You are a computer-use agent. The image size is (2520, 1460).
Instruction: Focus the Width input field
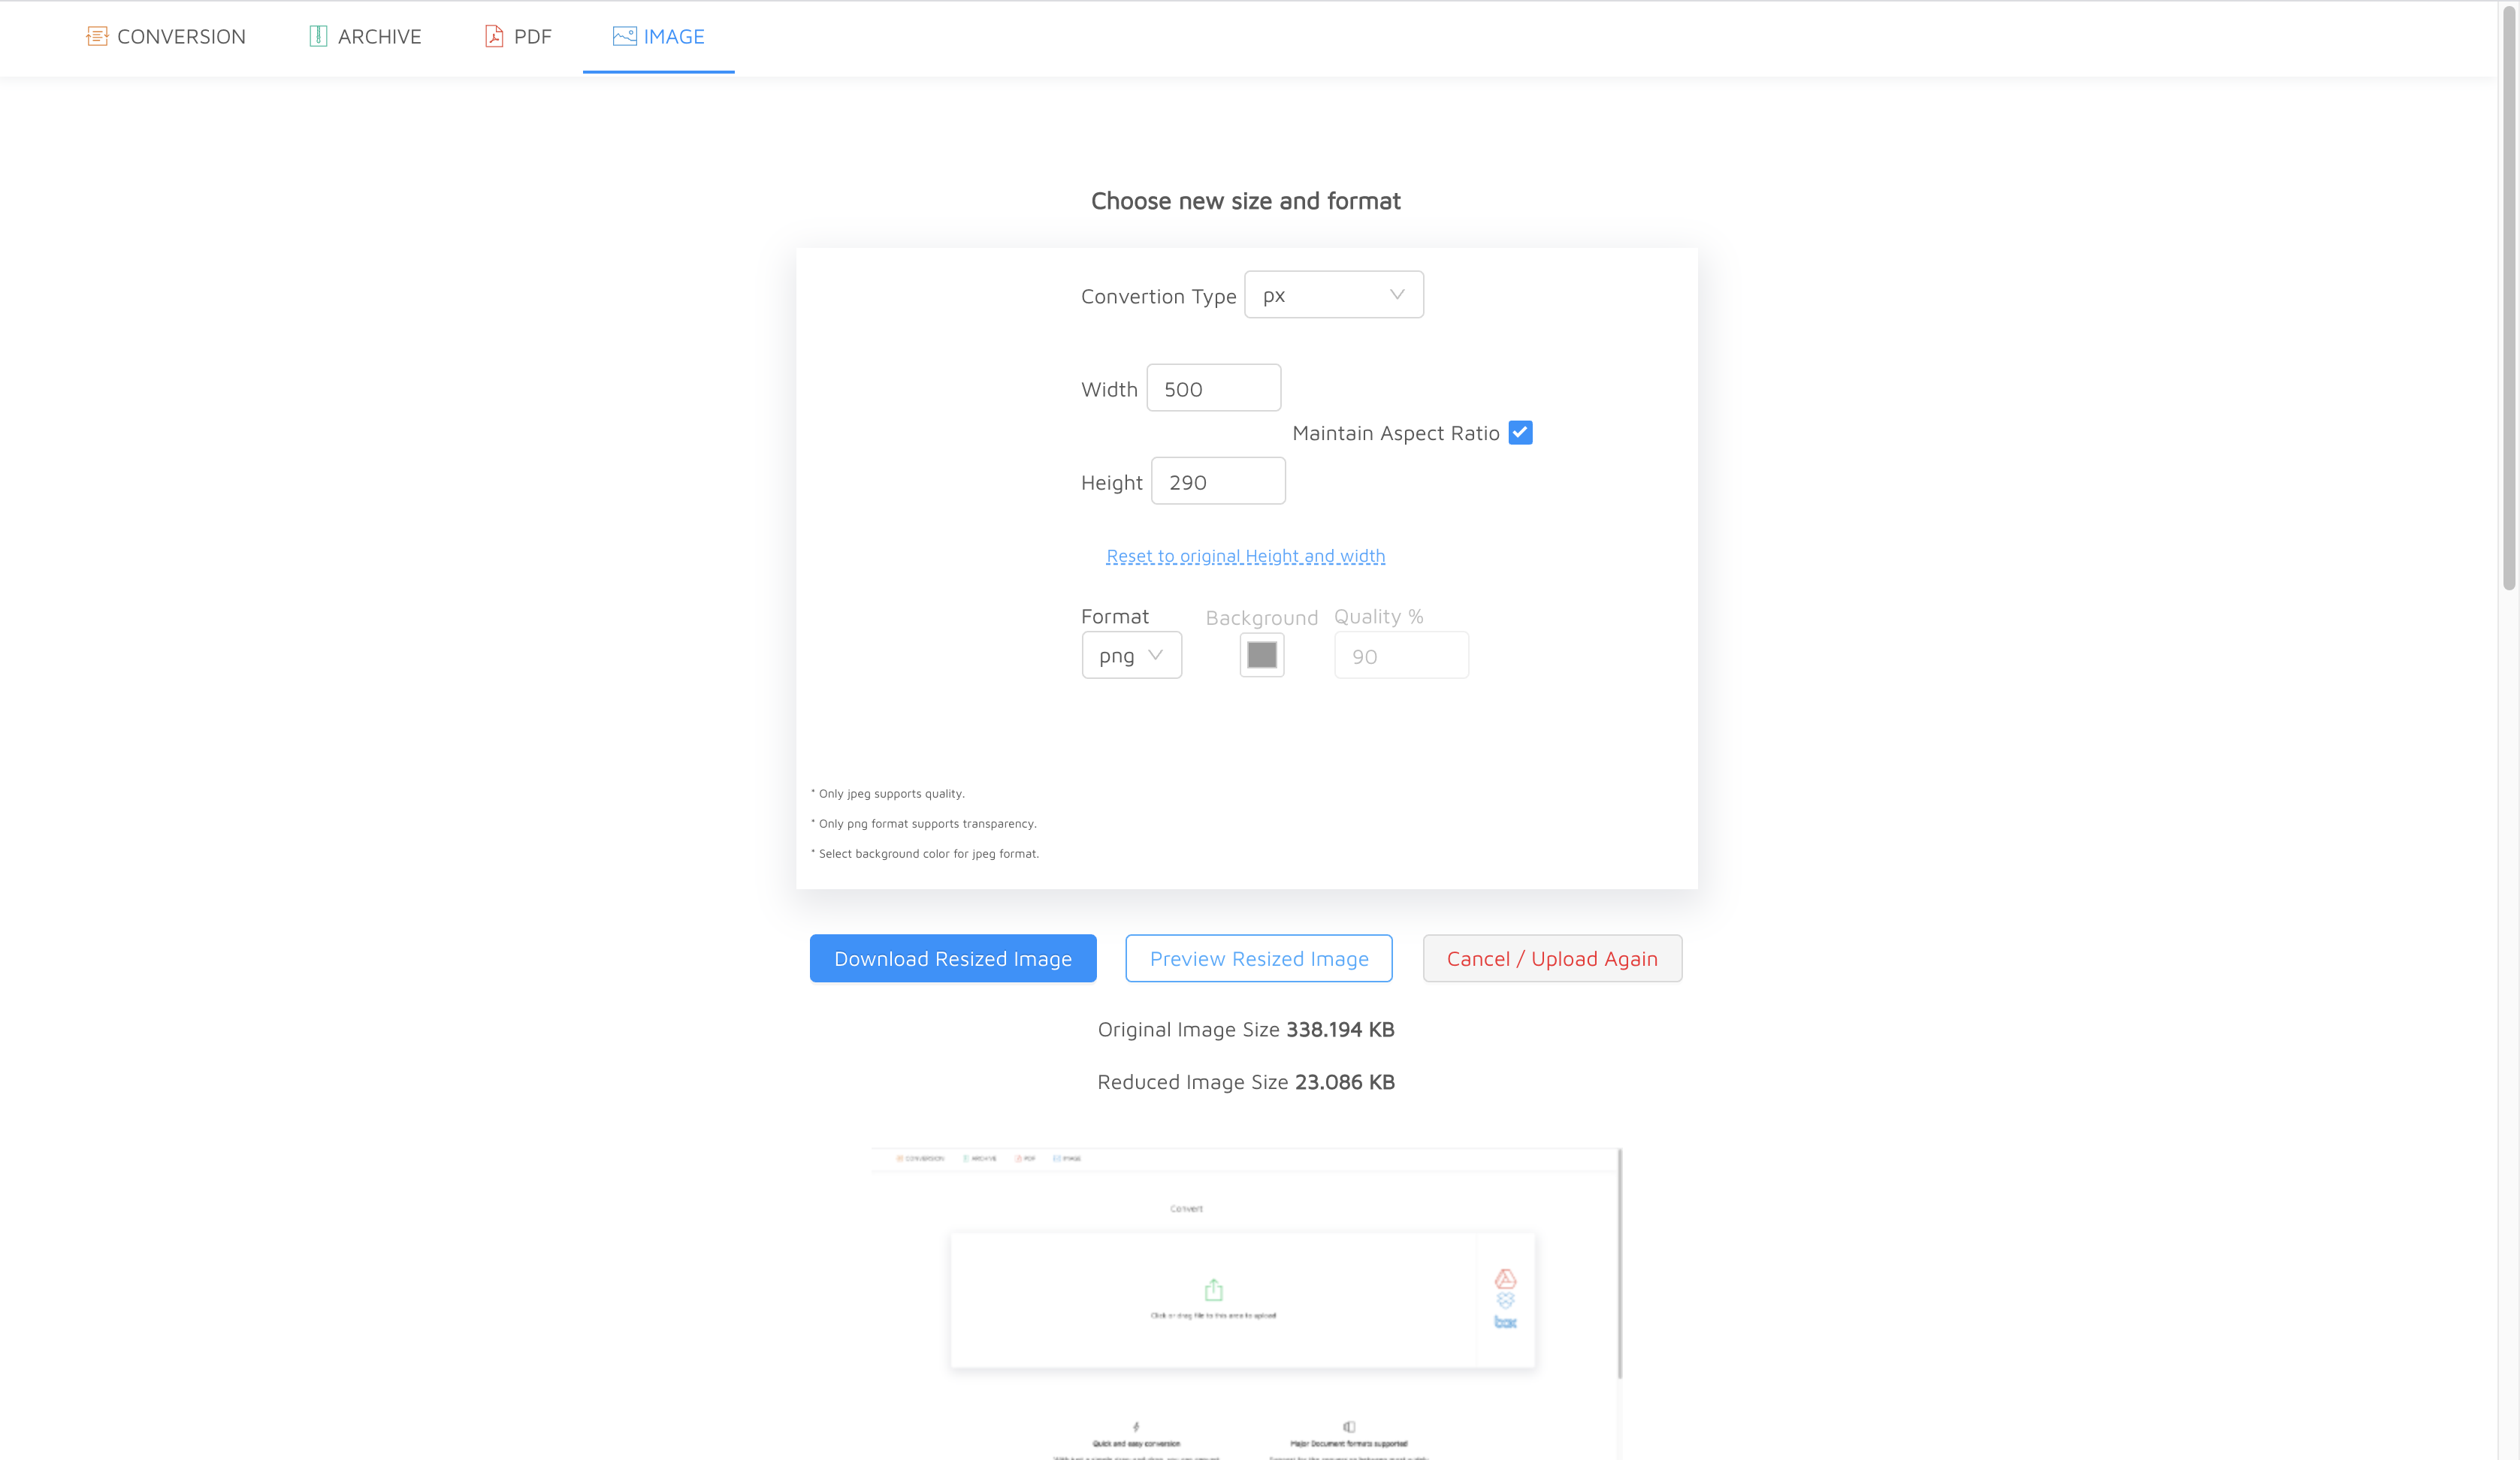tap(1213, 389)
